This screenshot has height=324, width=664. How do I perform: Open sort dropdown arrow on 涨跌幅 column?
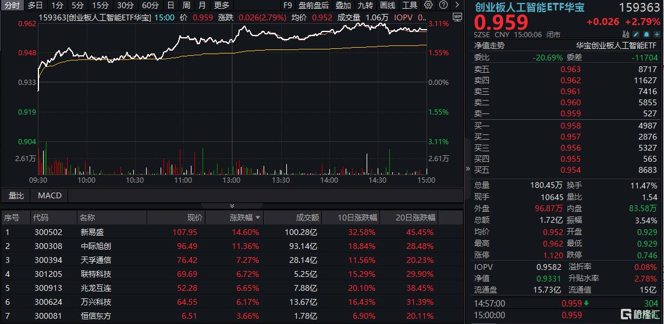pyautogui.click(x=257, y=218)
